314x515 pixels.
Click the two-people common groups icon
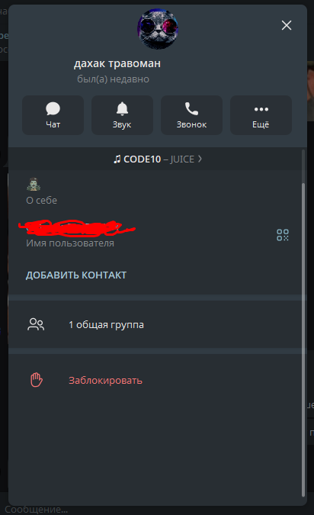click(36, 324)
